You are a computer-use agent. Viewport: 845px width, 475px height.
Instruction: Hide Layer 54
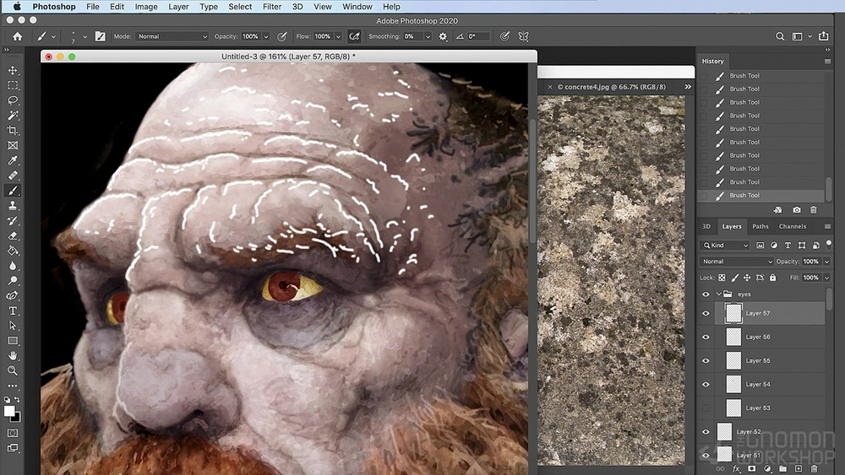pyautogui.click(x=706, y=384)
